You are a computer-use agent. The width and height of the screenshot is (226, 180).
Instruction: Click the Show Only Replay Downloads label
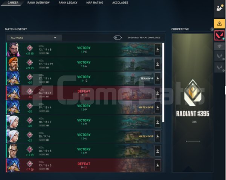coord(144,37)
